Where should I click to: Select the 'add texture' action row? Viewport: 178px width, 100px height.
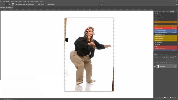click(x=165, y=44)
